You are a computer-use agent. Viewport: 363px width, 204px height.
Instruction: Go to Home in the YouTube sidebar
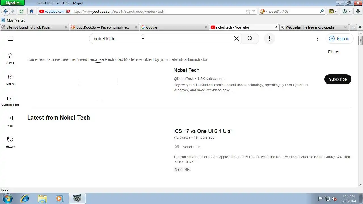point(10,59)
